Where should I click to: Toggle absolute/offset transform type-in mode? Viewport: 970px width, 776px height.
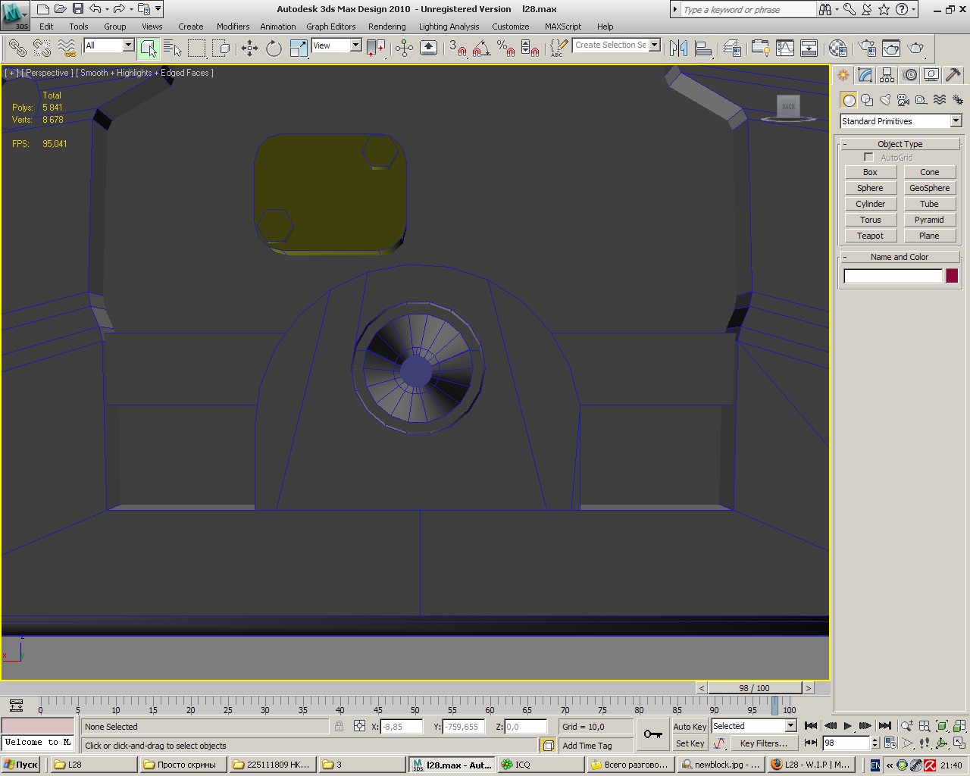click(x=360, y=726)
